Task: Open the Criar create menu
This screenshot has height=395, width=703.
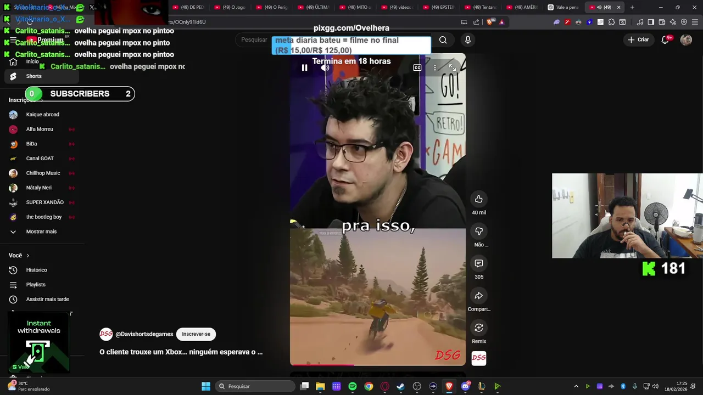Action: coord(638,39)
